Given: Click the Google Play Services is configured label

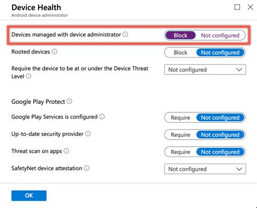Looking at the screenshot, I should pos(54,117).
